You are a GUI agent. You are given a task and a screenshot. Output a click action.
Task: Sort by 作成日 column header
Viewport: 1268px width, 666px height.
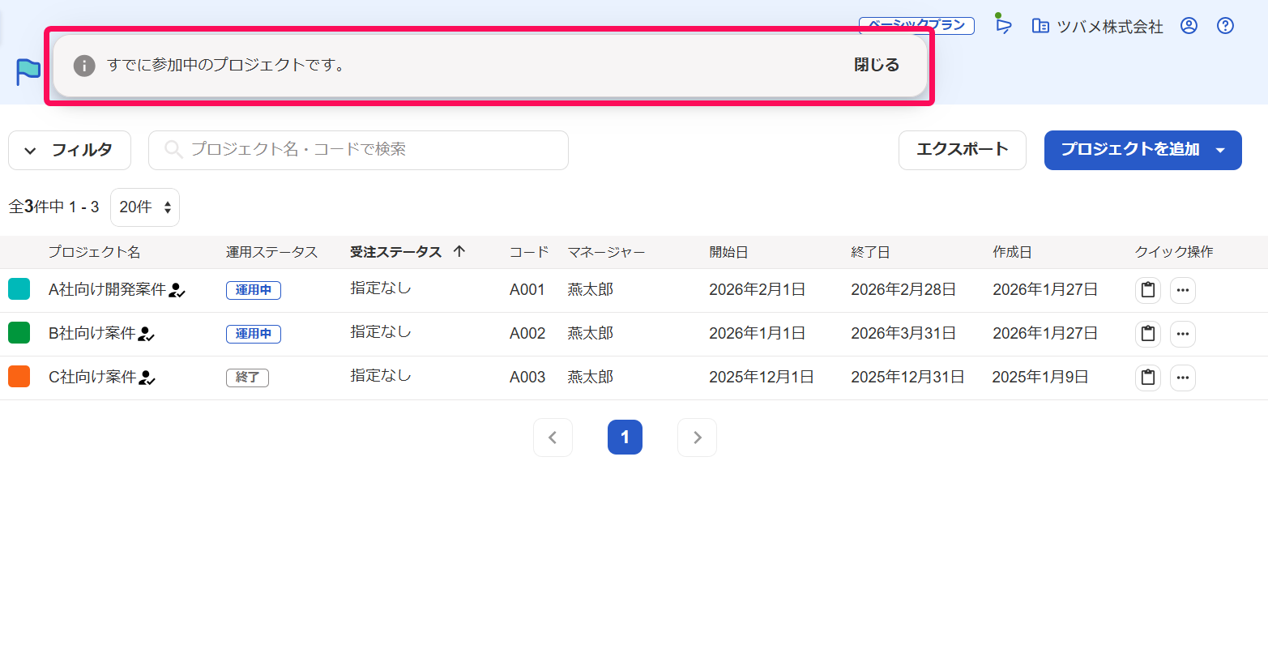[1012, 252]
